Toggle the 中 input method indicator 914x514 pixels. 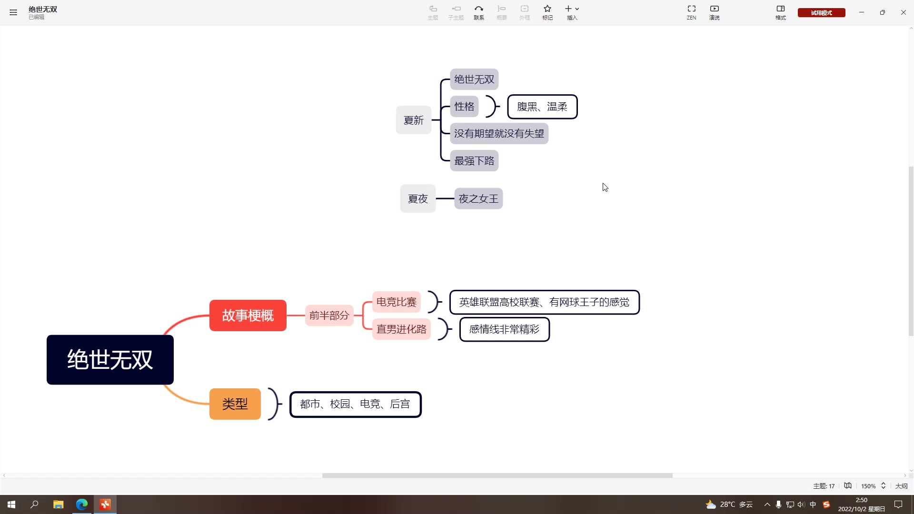(x=813, y=504)
